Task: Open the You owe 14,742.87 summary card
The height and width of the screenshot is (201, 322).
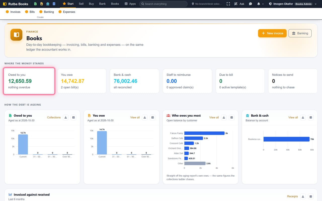Action: pyautogui.click(x=82, y=81)
